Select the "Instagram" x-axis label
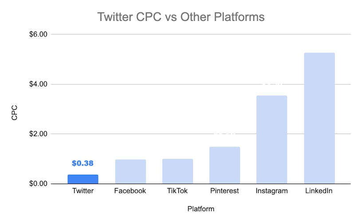This screenshot has width=362, height=224. 271,191
